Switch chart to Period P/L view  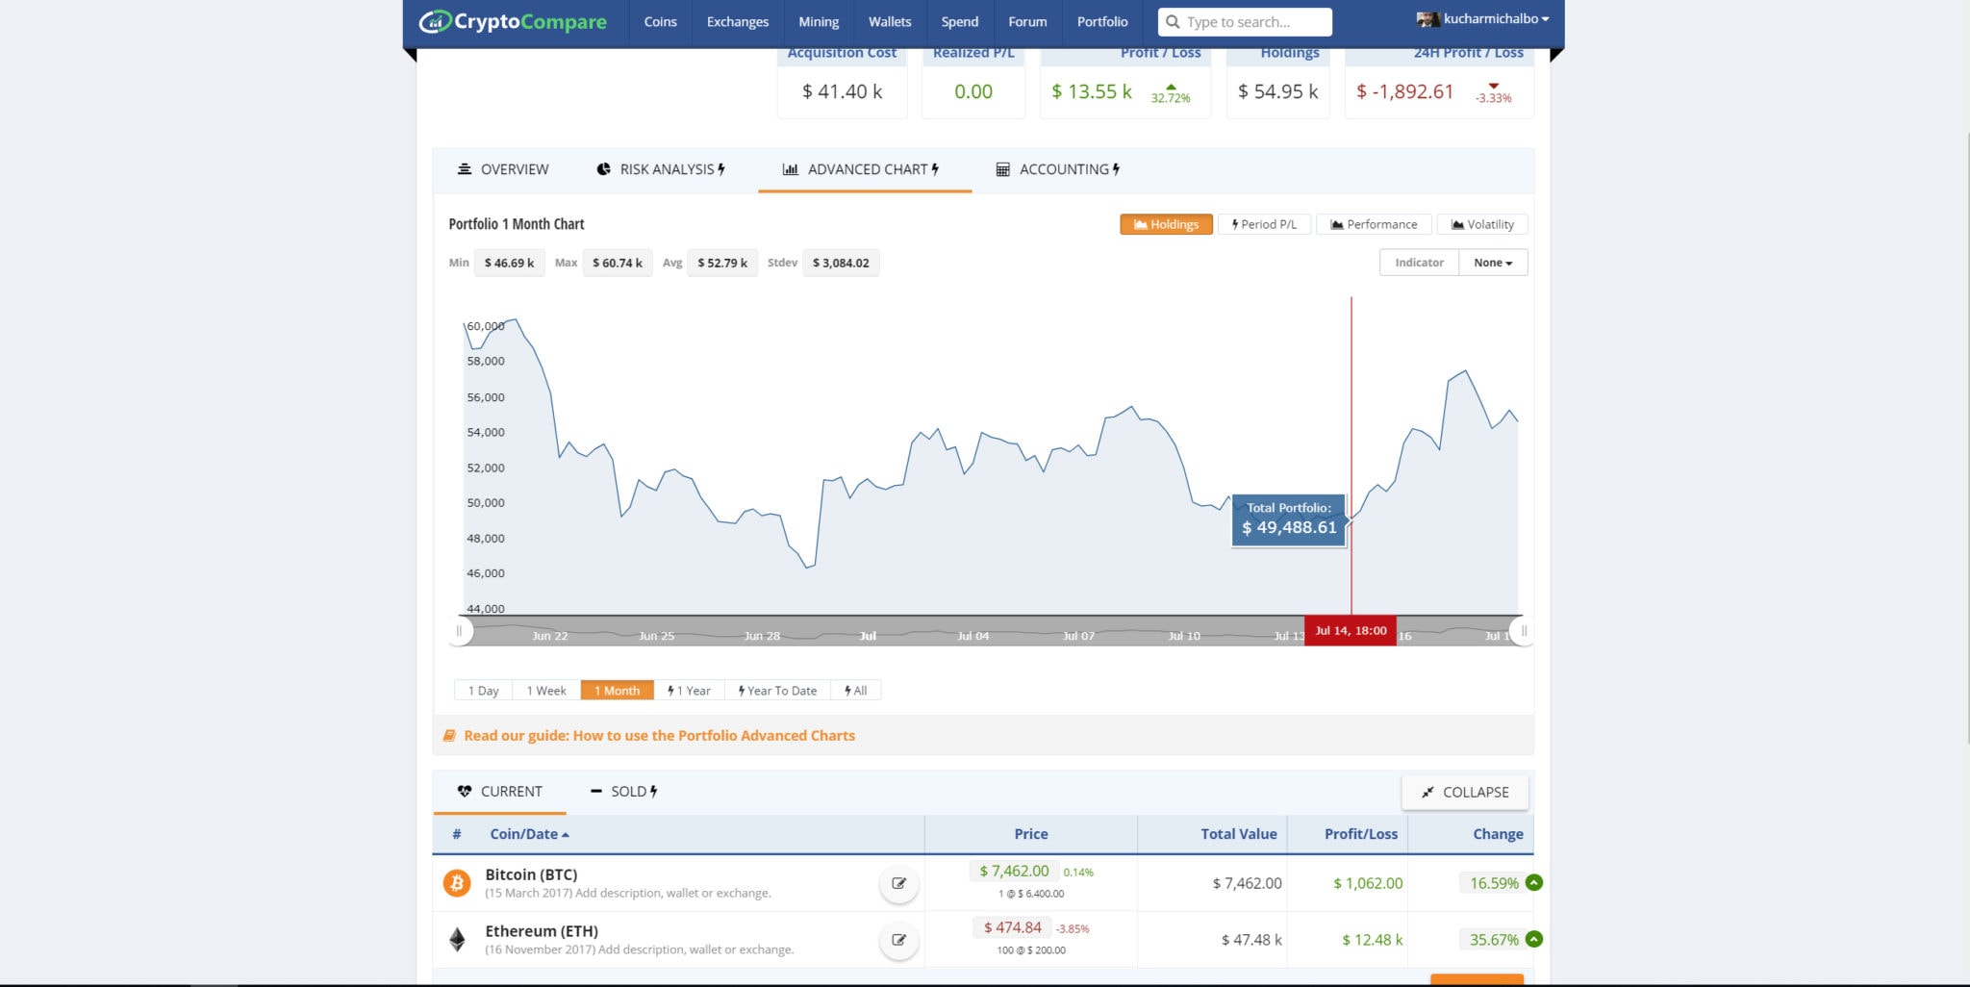coord(1264,224)
